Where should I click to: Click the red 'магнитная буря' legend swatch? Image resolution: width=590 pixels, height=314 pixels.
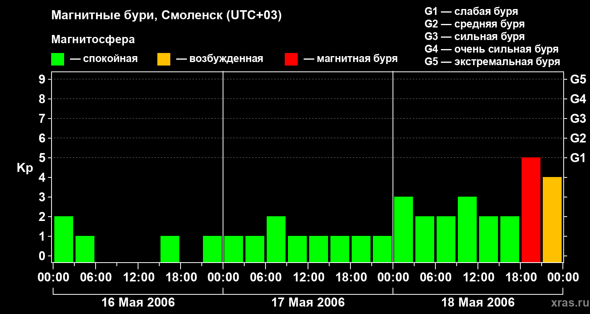[x=291, y=59]
